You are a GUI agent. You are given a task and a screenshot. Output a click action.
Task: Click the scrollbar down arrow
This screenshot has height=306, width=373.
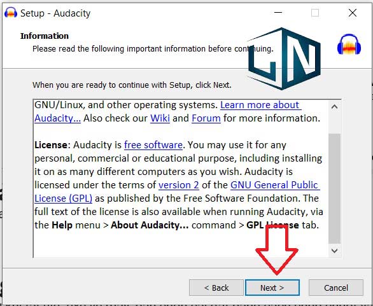tap(334, 251)
